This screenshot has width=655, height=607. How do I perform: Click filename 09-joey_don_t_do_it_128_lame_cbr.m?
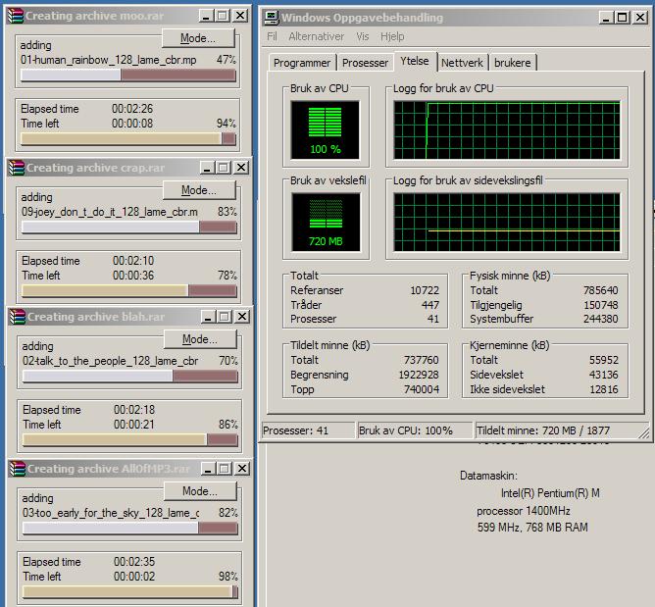[110, 212]
